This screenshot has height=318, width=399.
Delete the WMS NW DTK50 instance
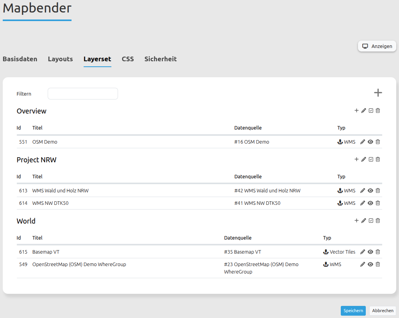click(378, 203)
